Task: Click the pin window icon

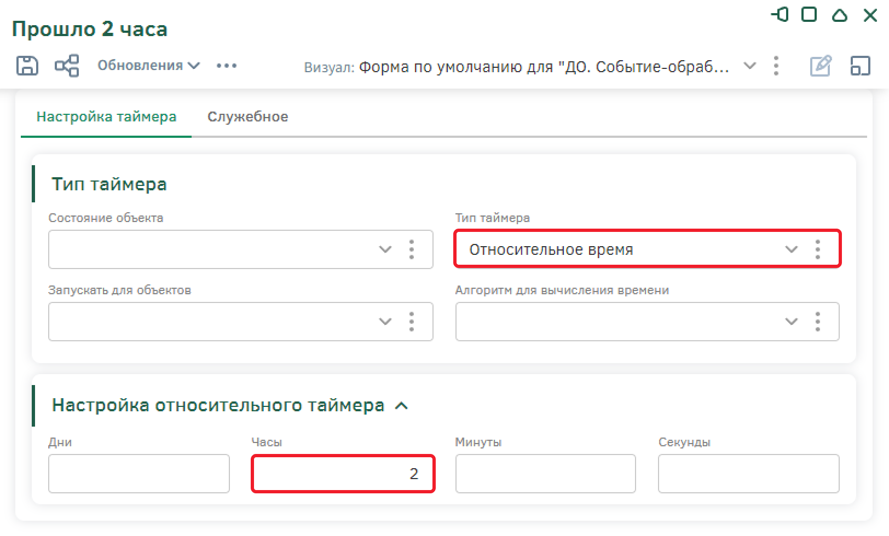Action: click(780, 15)
